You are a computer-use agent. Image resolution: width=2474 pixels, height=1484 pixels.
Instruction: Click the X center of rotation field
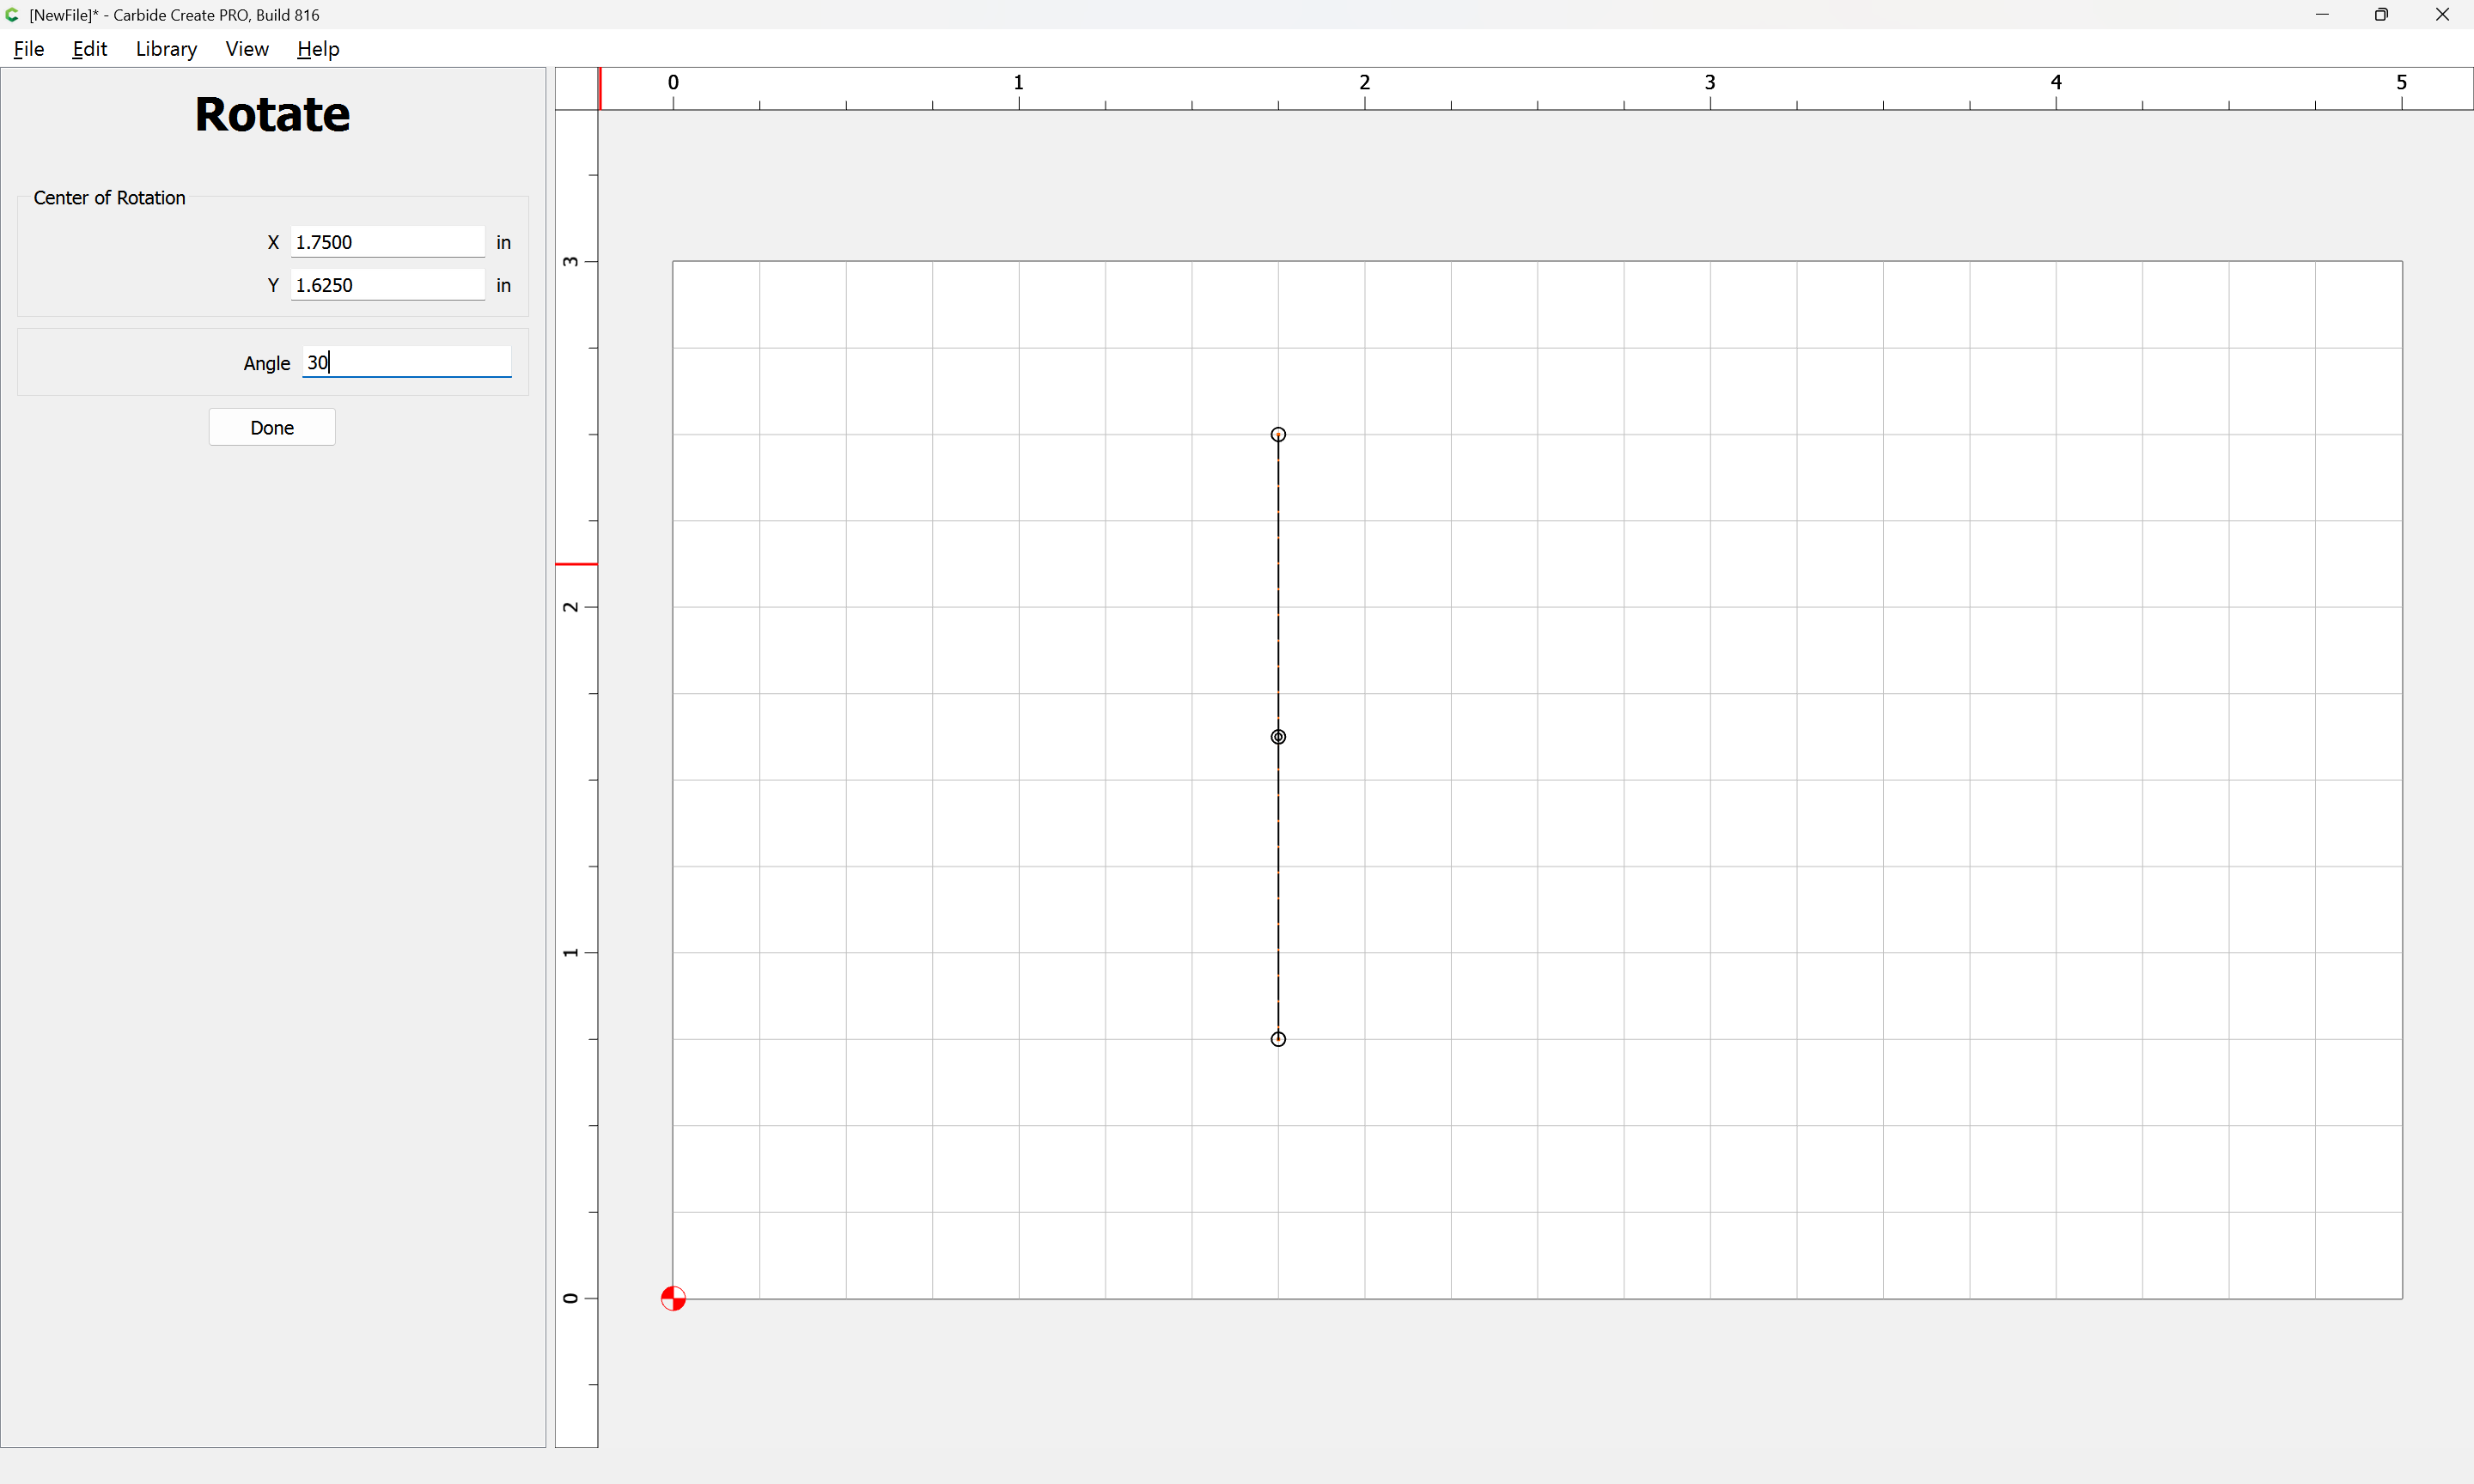(x=388, y=242)
